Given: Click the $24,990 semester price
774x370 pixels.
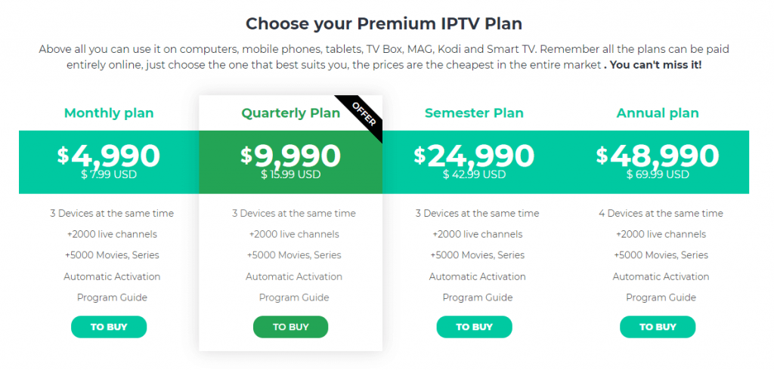Looking at the screenshot, I should pyautogui.click(x=474, y=155).
